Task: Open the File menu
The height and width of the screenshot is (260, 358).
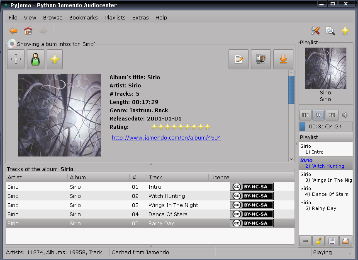Action: click(x=13, y=17)
